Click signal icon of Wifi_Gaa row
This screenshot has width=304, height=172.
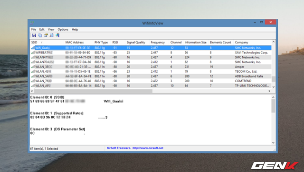tap(33, 48)
